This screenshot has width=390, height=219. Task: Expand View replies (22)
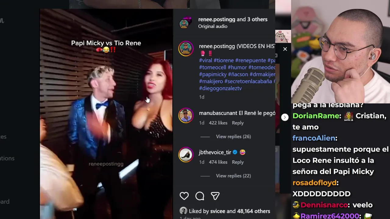click(x=233, y=176)
